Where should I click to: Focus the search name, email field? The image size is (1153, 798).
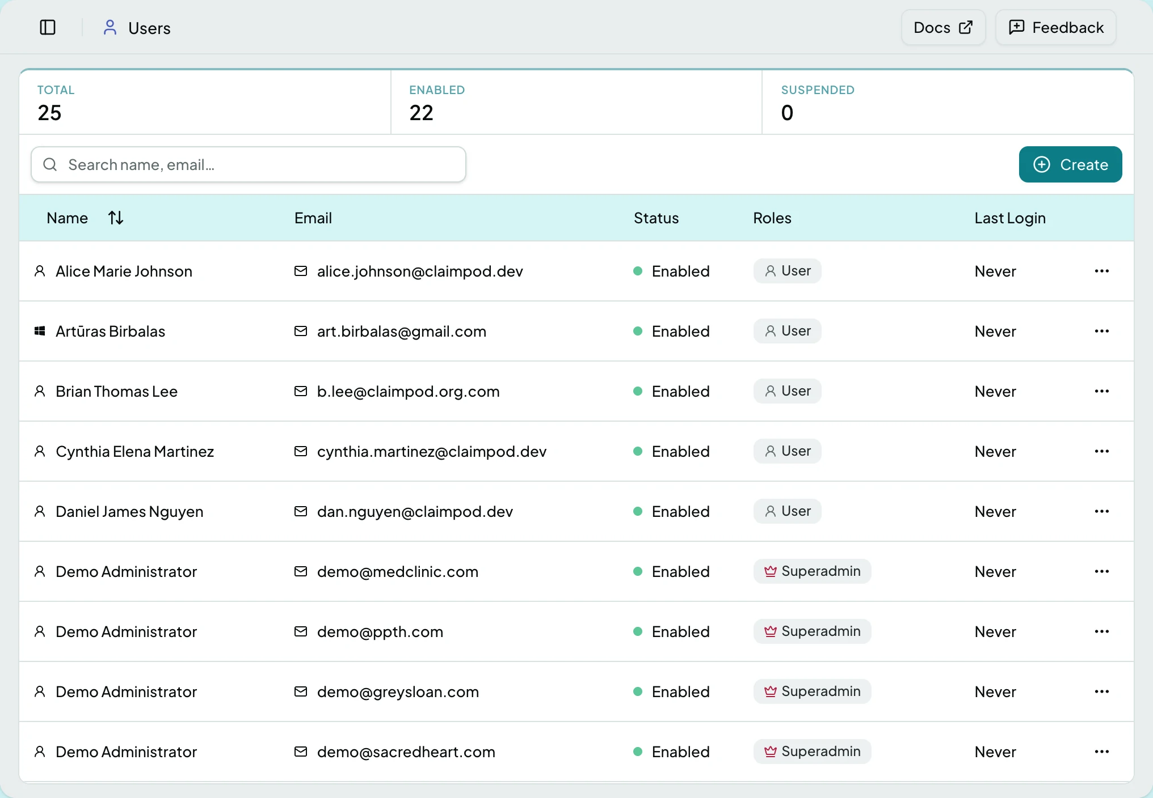[x=249, y=164]
